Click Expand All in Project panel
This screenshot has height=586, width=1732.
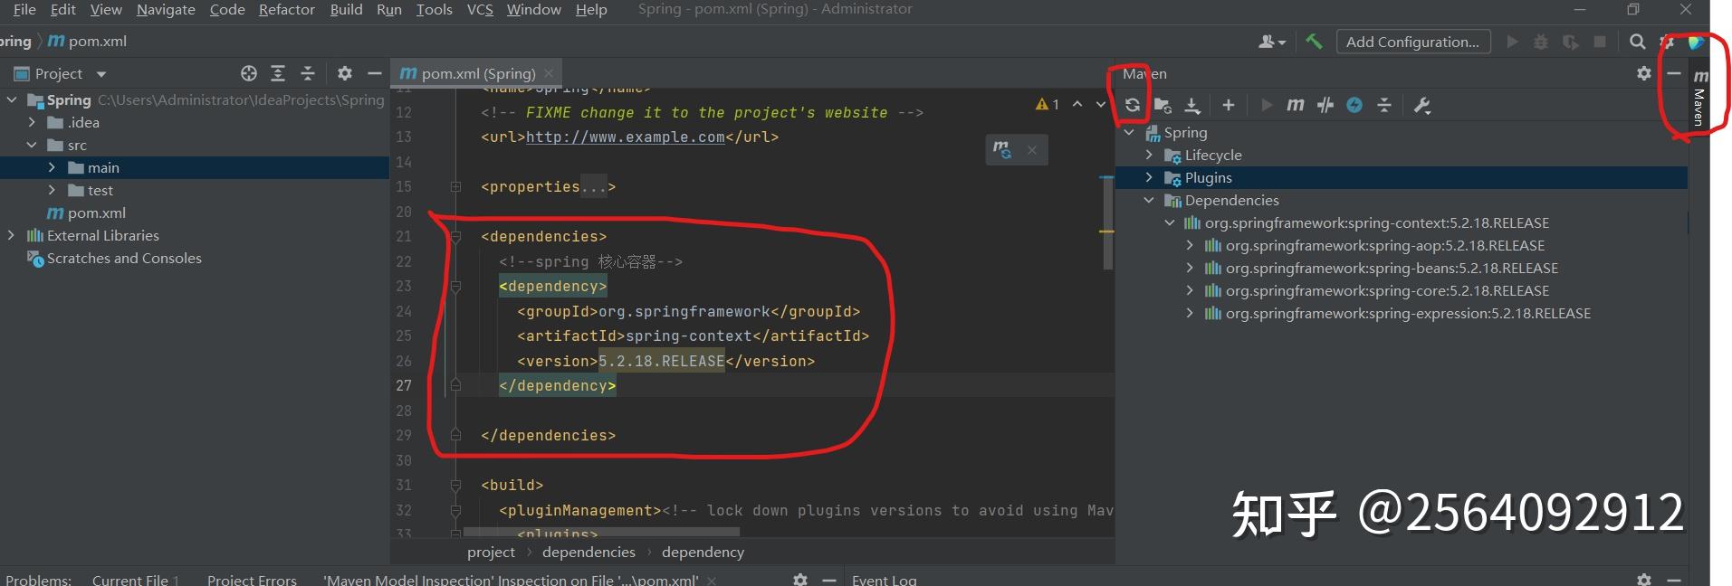(x=278, y=73)
